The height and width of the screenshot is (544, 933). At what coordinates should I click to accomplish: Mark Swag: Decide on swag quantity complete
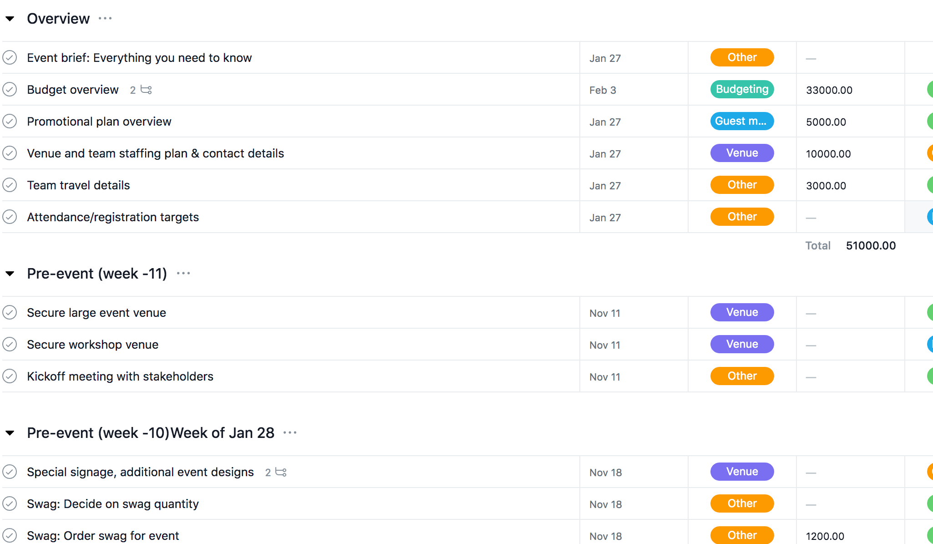click(10, 504)
